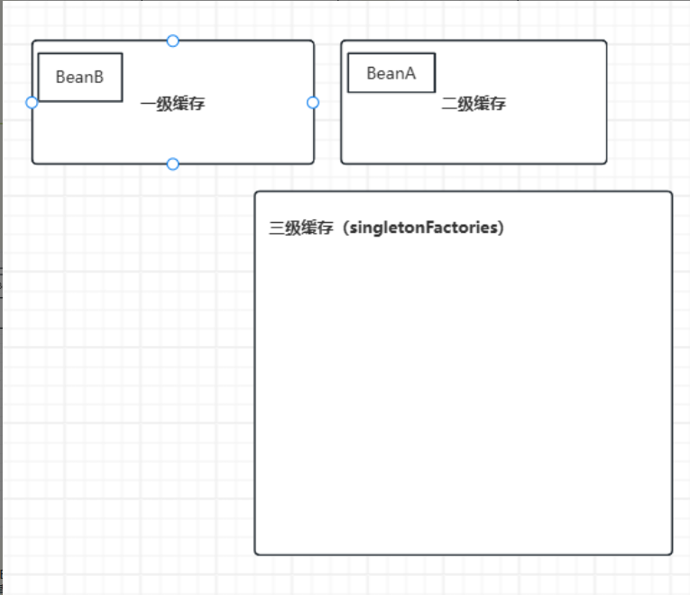Viewport: 690px width, 595px height.
Task: Click the 二级缓存 text label
Action: pyautogui.click(x=474, y=104)
